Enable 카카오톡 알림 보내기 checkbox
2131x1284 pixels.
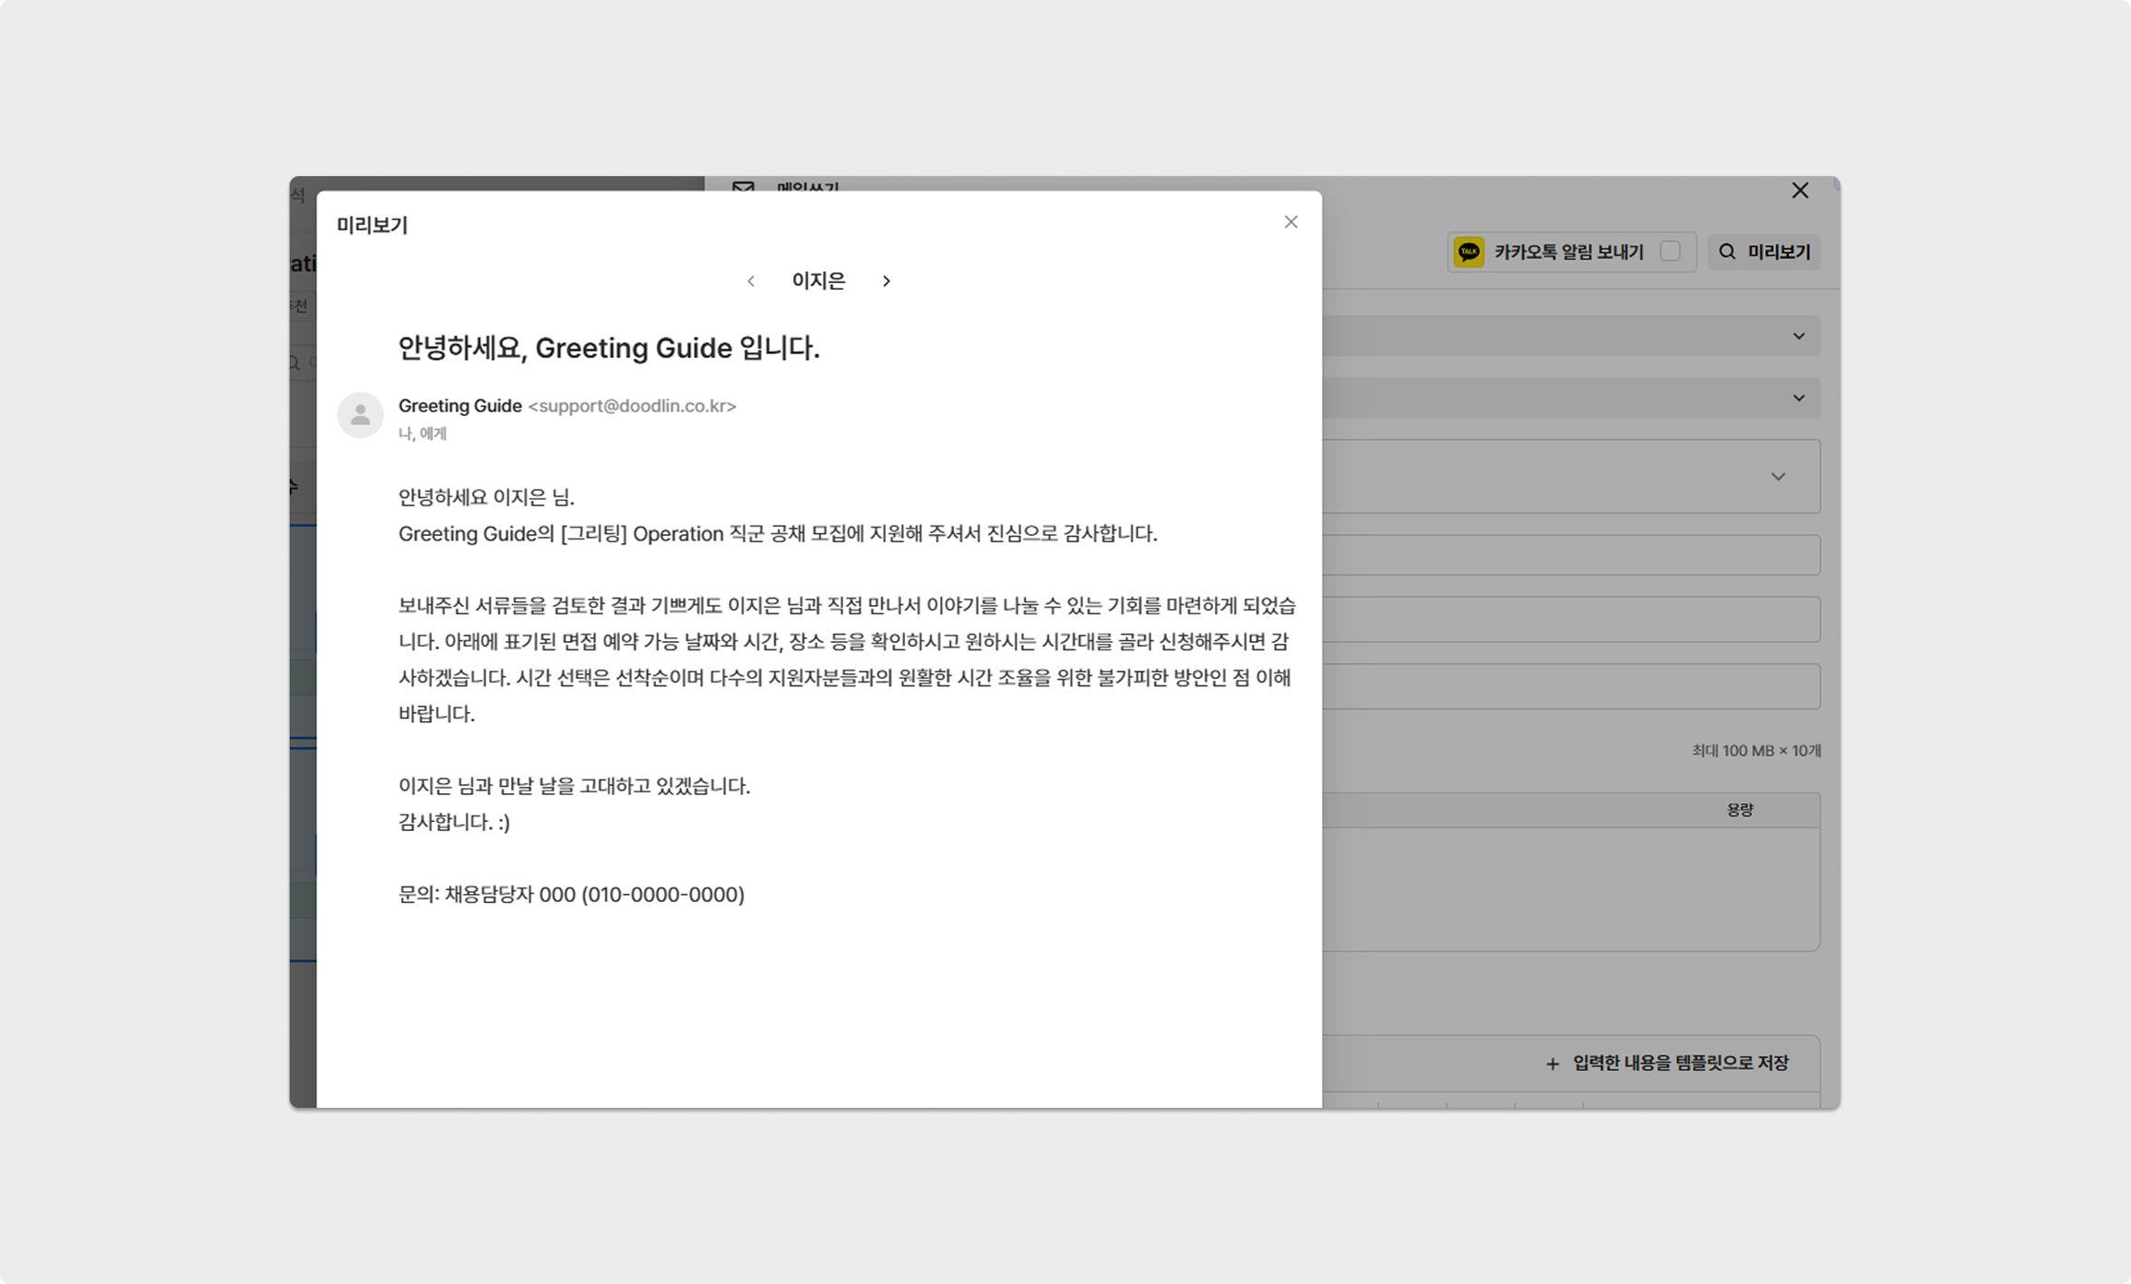pyautogui.click(x=1670, y=252)
